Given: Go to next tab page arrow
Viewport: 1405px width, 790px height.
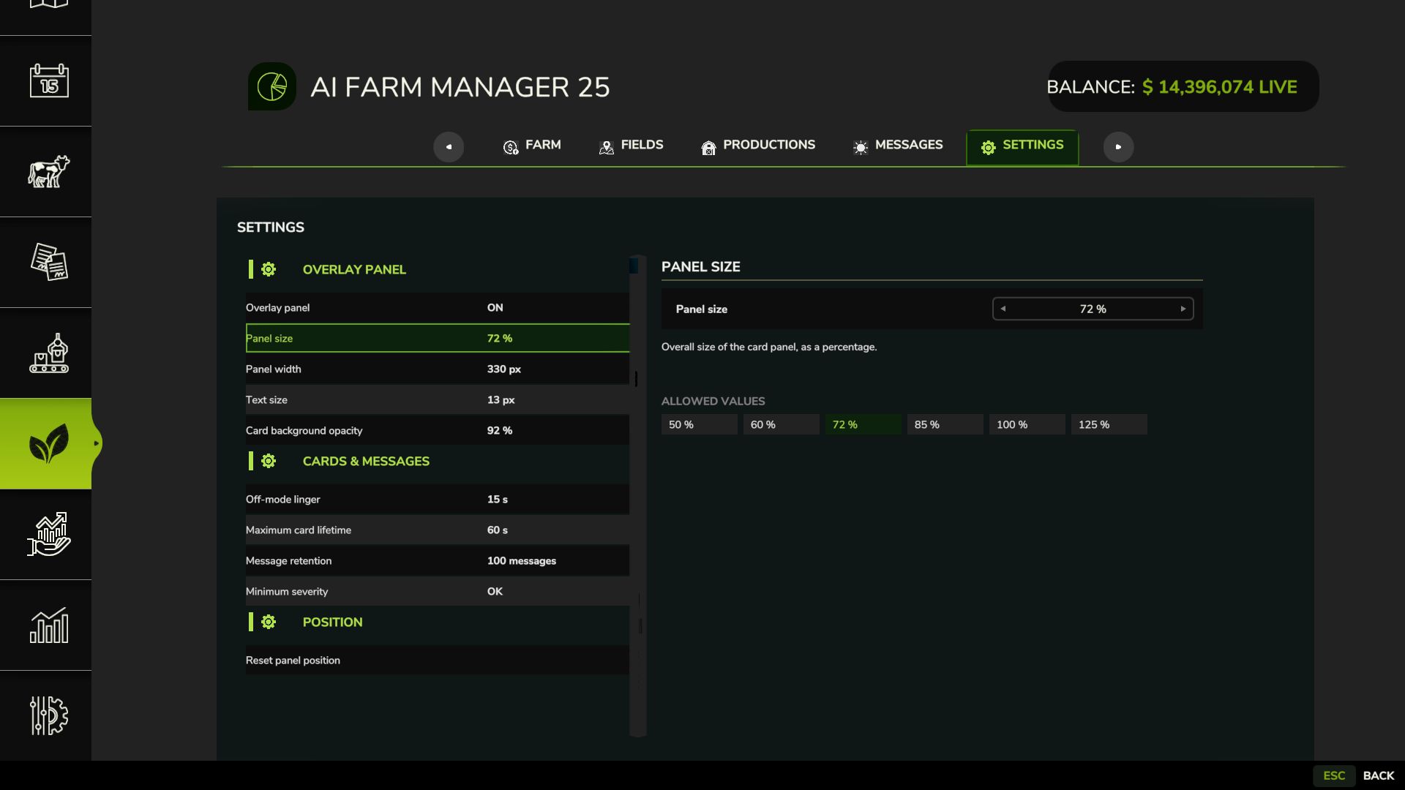Looking at the screenshot, I should pyautogui.click(x=1118, y=147).
